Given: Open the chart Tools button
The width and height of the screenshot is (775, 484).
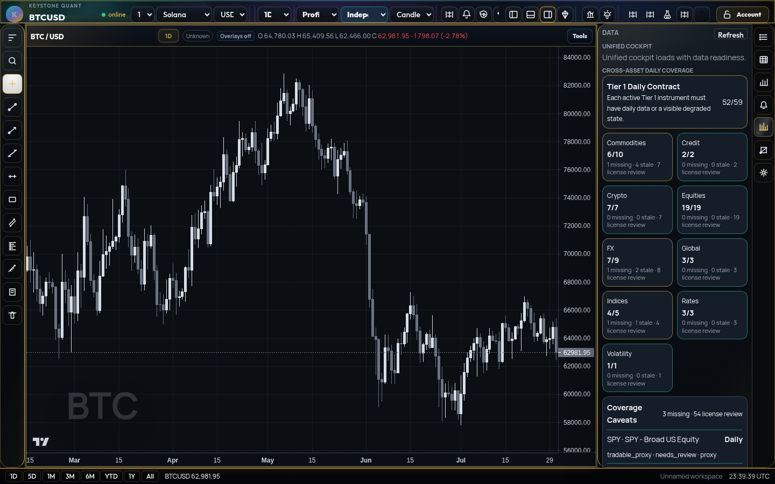Looking at the screenshot, I should click(580, 36).
